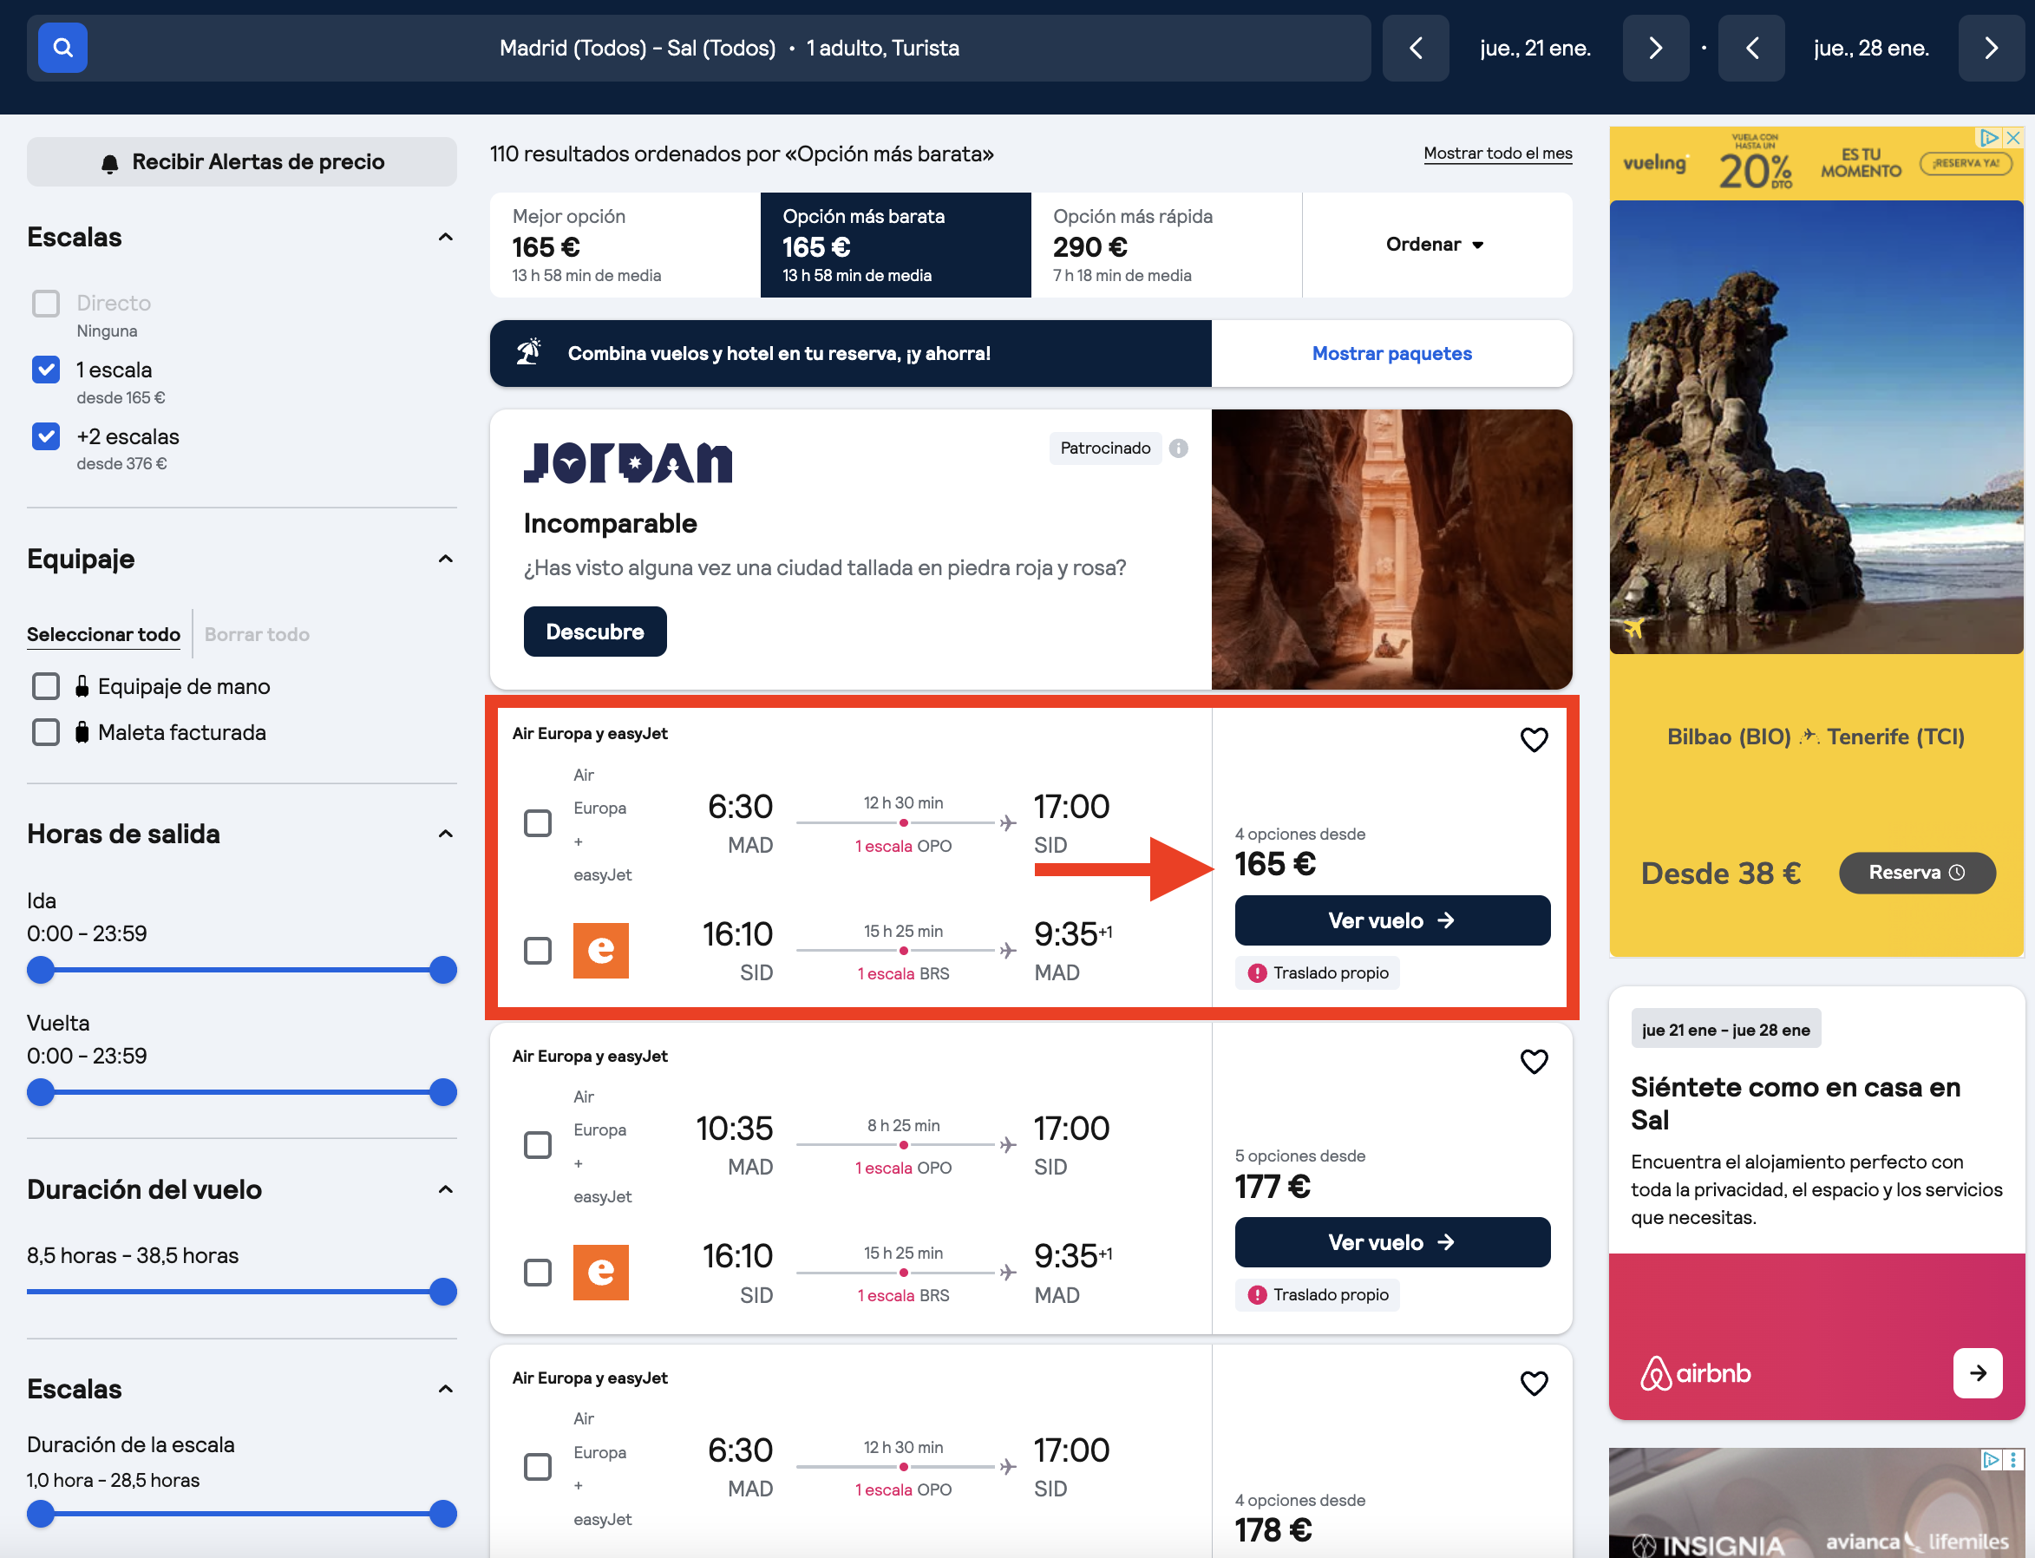Select the 6:30 MAD outbound in the 165 € result
The height and width of the screenshot is (1558, 2035).
coord(538,822)
